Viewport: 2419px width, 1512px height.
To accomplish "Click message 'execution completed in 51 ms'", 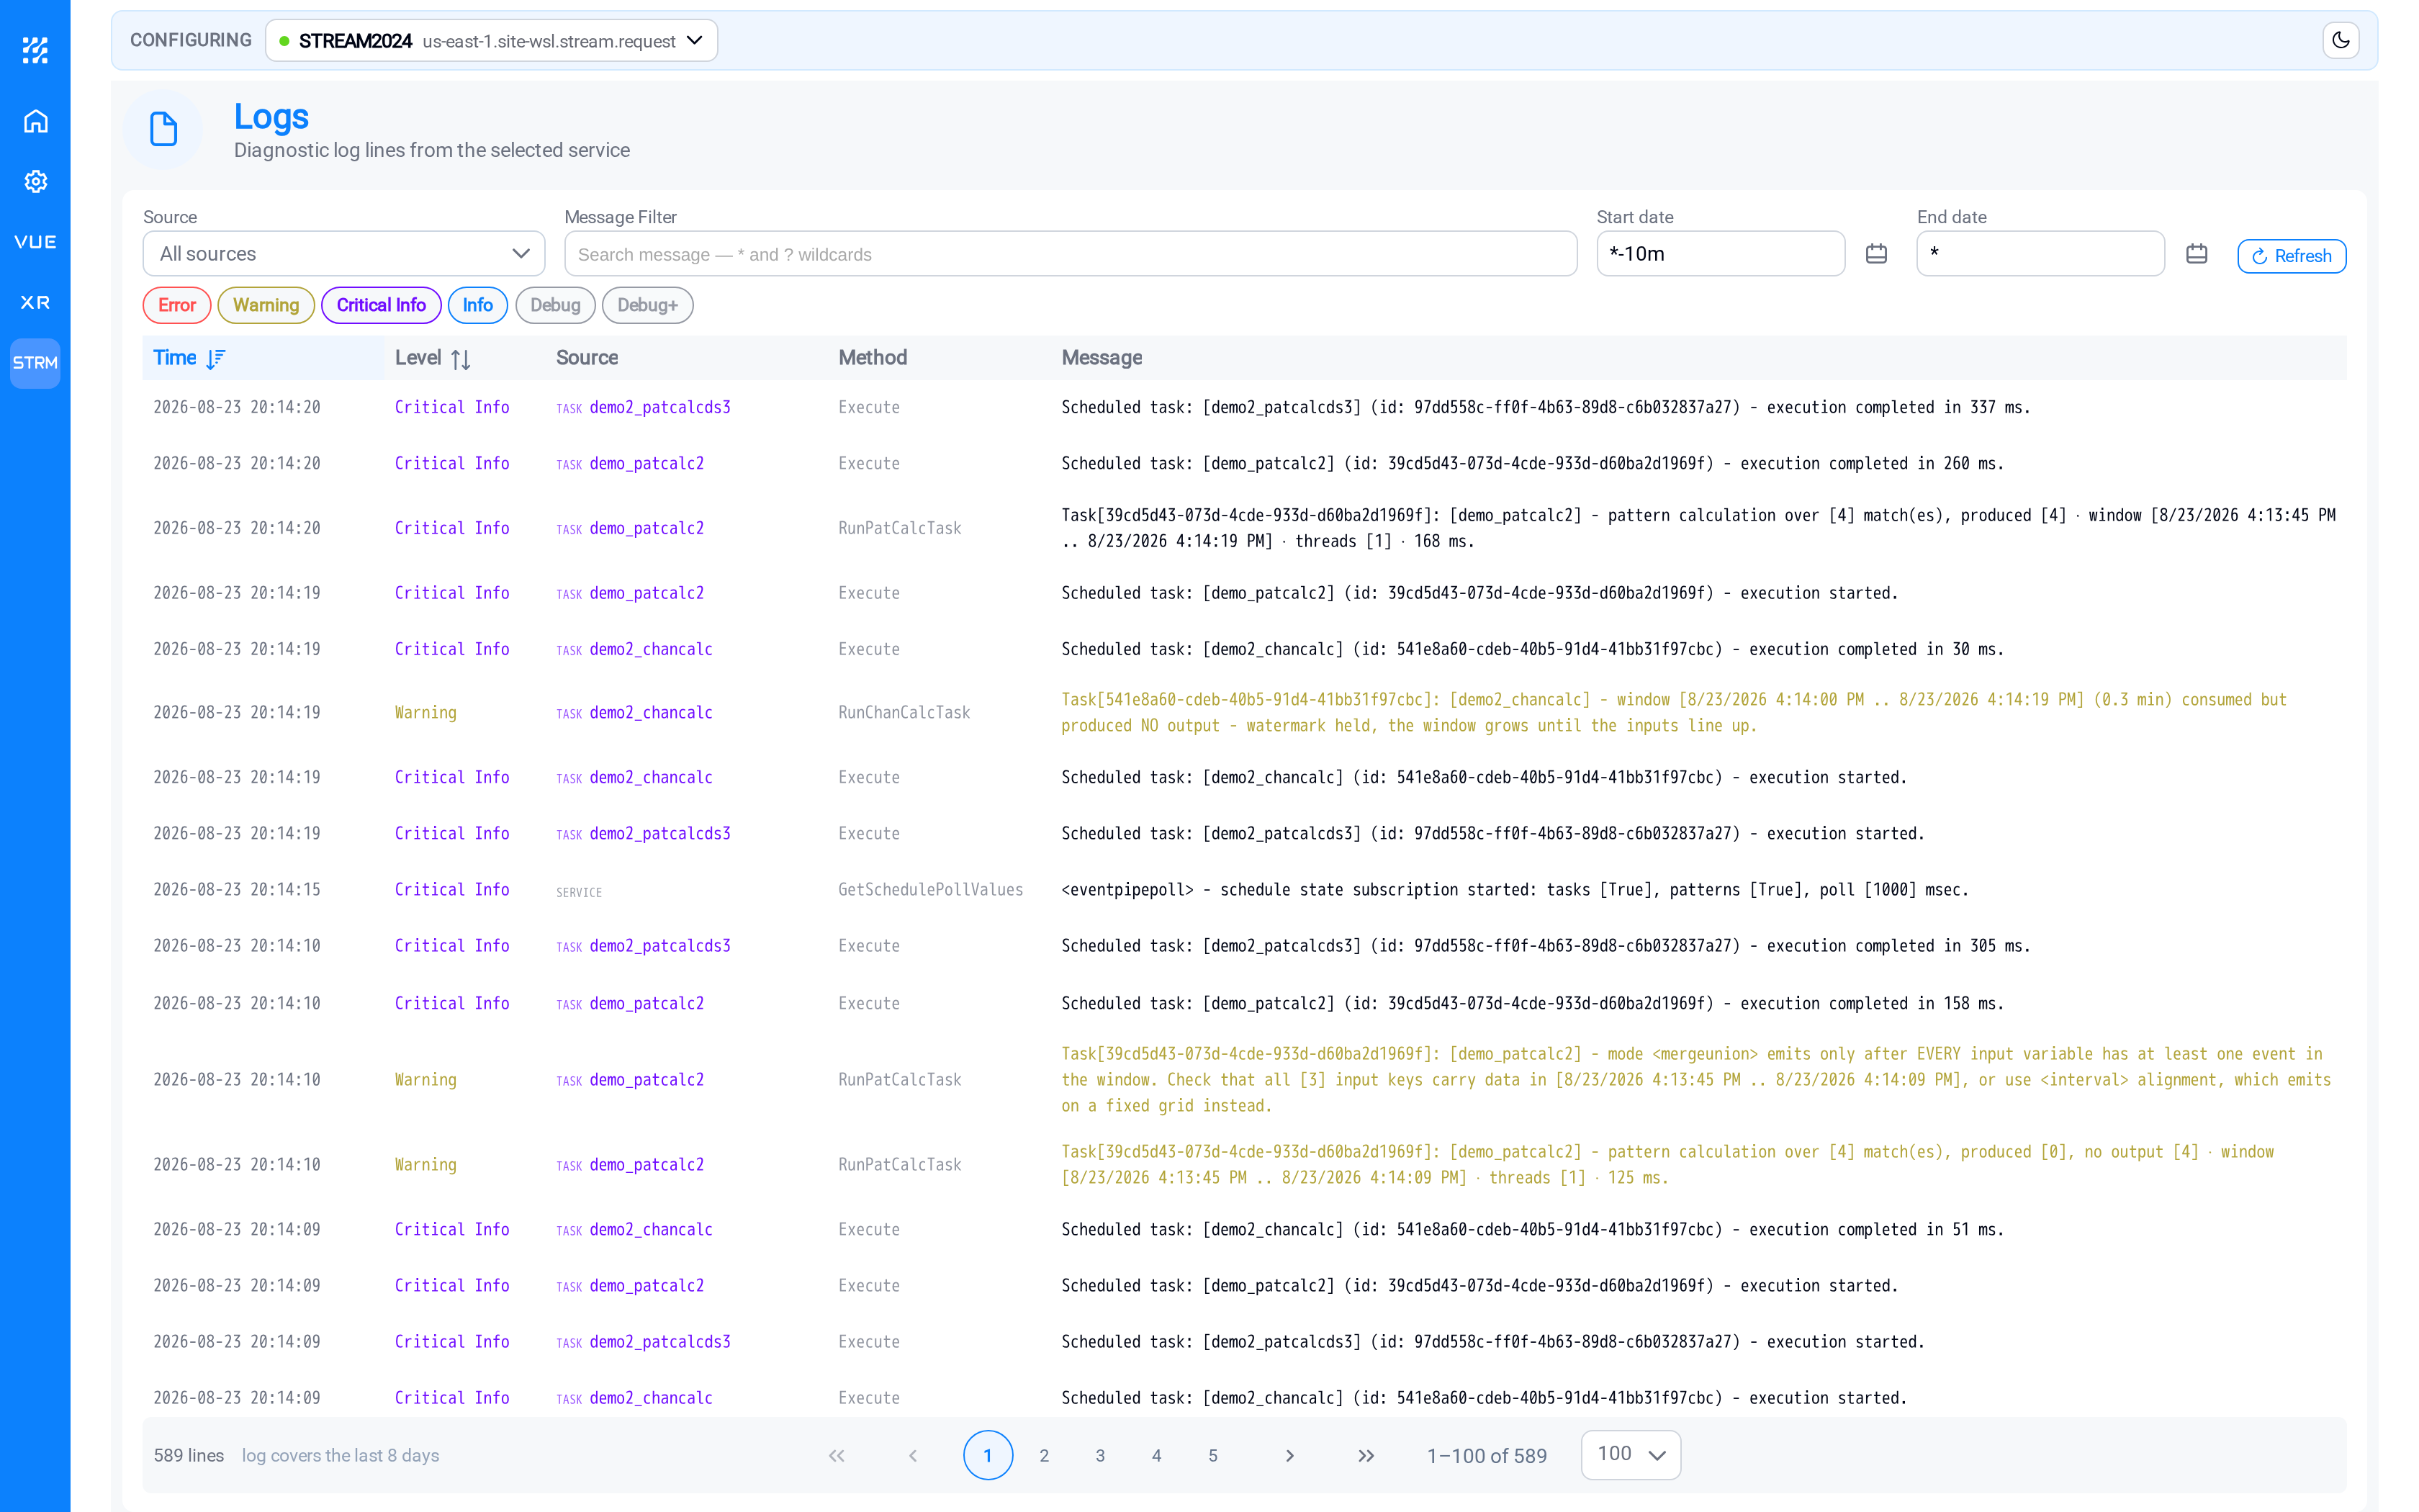I will [x=1532, y=1230].
